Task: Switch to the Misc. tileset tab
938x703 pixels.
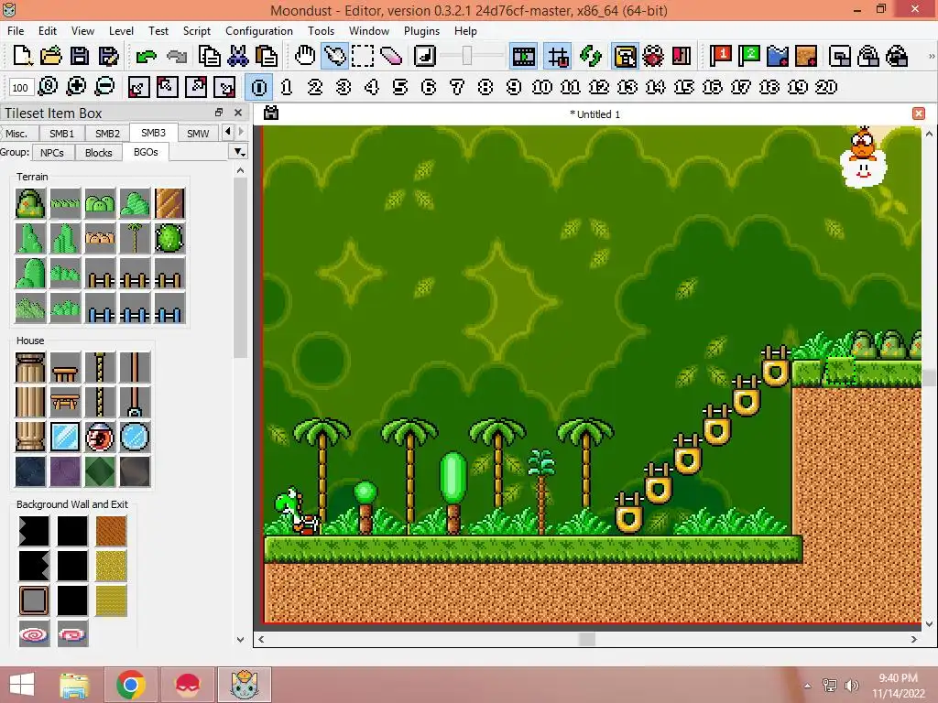Action: click(x=16, y=134)
